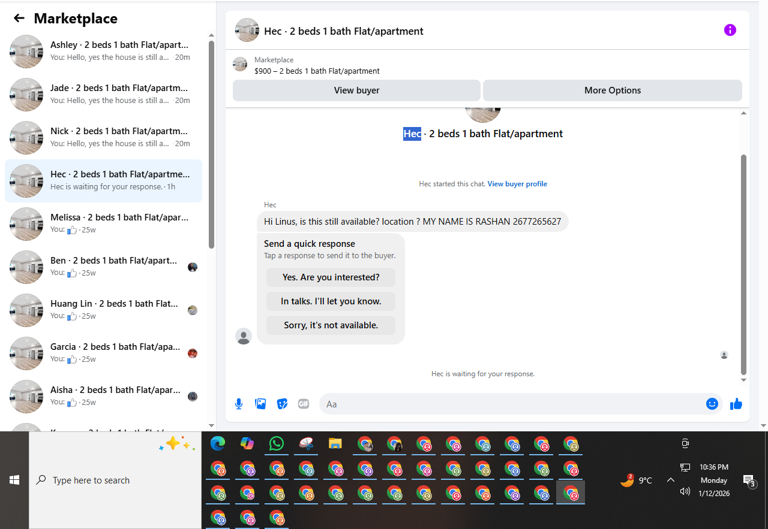Click the chat message area scrollbar

pyautogui.click(x=744, y=264)
